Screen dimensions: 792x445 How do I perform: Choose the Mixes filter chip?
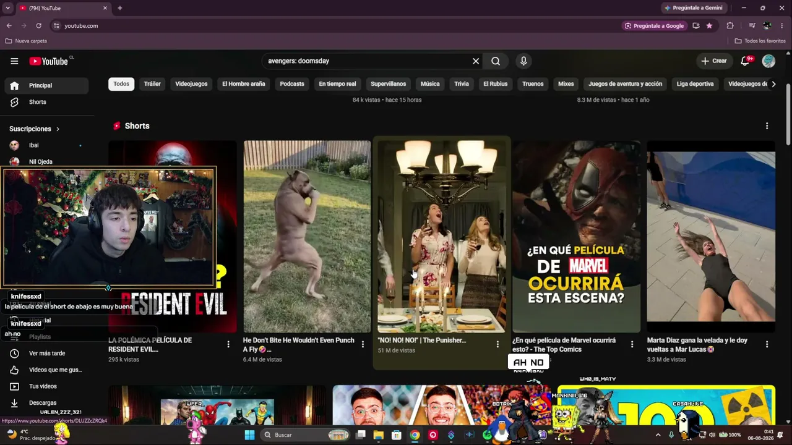pyautogui.click(x=566, y=84)
